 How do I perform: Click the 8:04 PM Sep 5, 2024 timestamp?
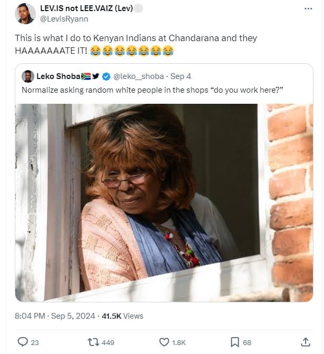[x=55, y=316]
